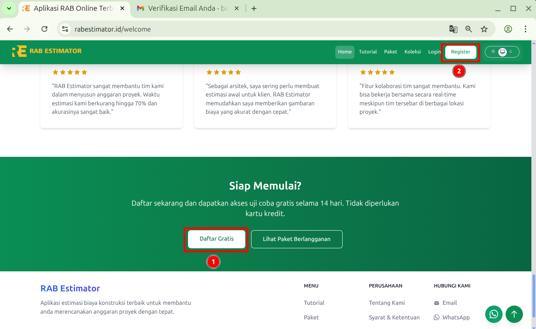
Task: Open site permissions via the tune icon
Action: point(65,29)
